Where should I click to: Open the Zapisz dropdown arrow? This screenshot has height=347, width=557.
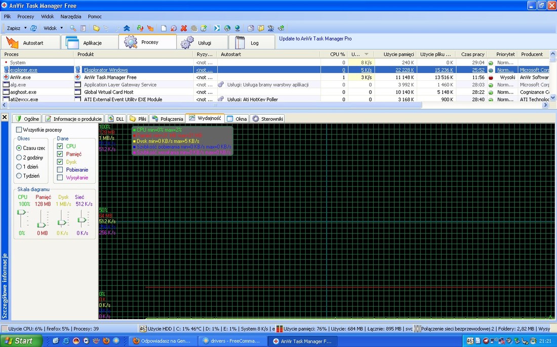pos(25,28)
